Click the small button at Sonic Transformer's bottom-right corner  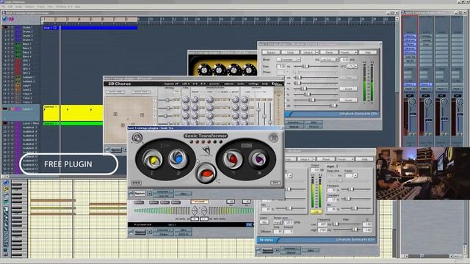tap(275, 183)
